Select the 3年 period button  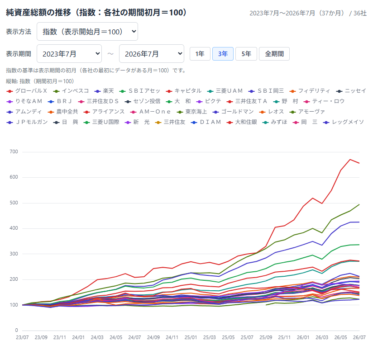point(223,54)
